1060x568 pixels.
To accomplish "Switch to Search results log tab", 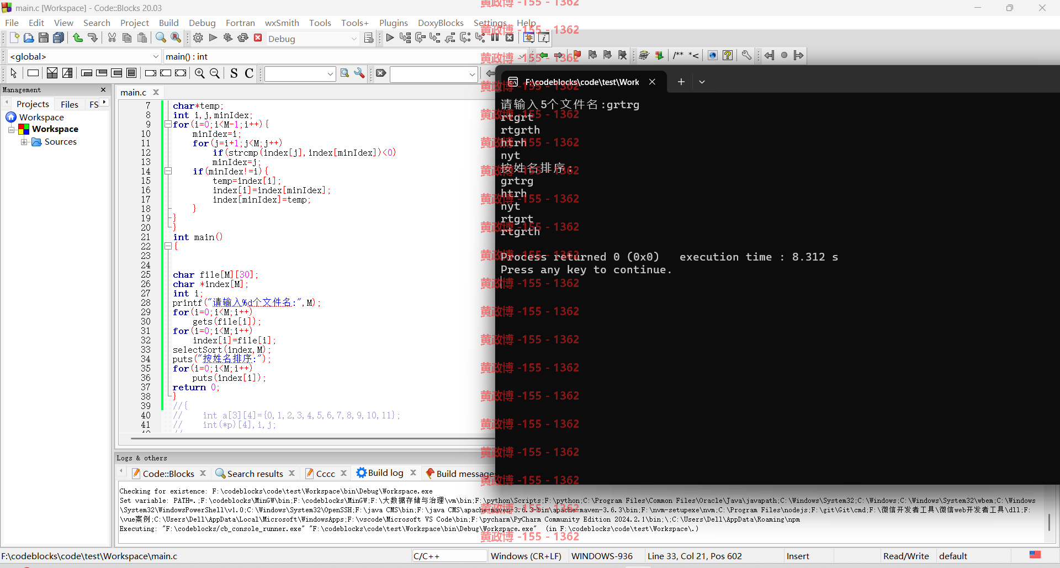I will [255, 474].
